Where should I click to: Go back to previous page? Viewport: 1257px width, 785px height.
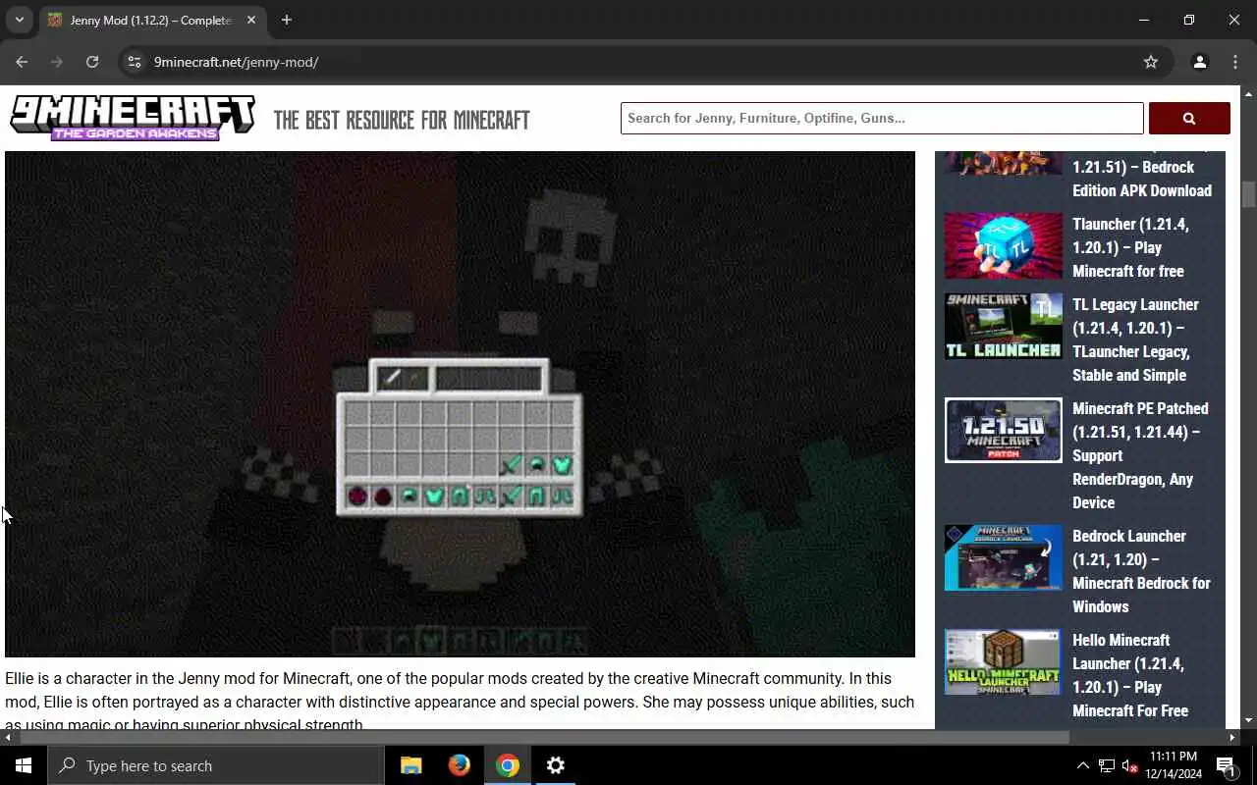pos(22,62)
